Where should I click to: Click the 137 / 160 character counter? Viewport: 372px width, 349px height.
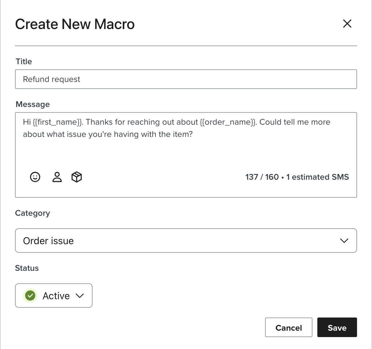[x=262, y=177]
